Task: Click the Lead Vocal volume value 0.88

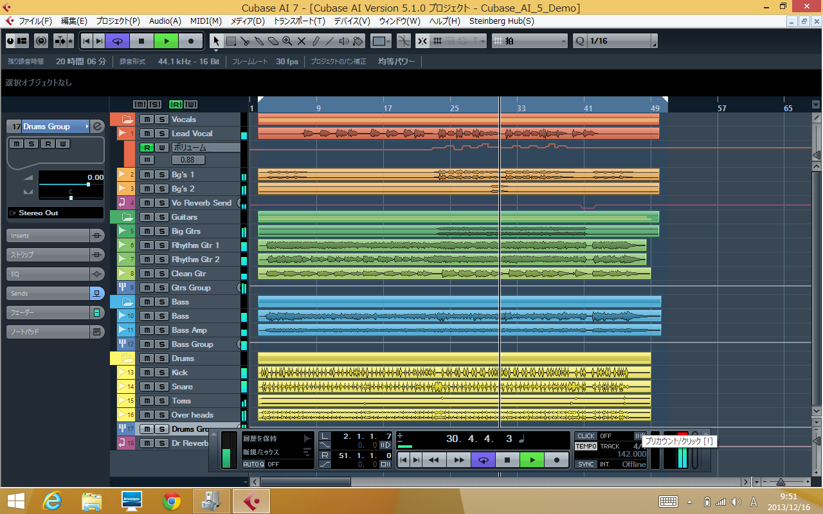Action: coord(188,160)
